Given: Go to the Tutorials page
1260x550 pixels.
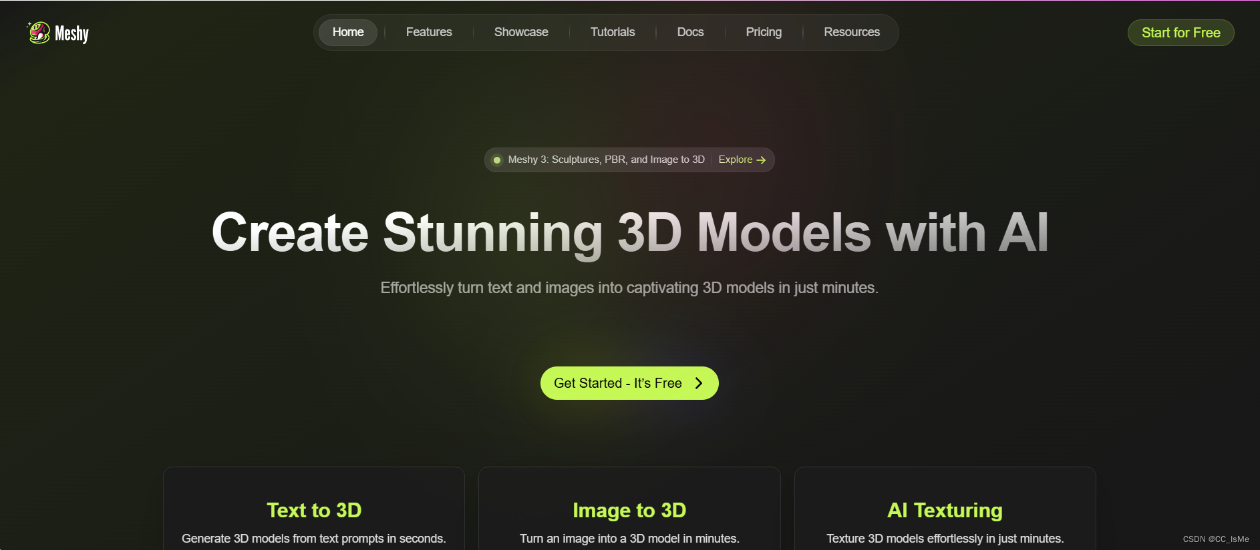Looking at the screenshot, I should [613, 32].
